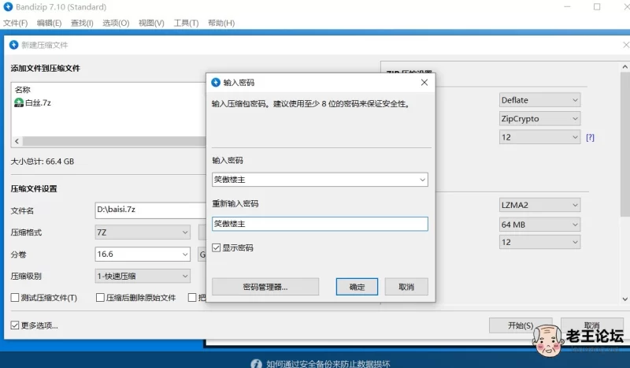This screenshot has height=368, width=630.
Task: Open the 选项(O) menu
Action: (x=116, y=23)
